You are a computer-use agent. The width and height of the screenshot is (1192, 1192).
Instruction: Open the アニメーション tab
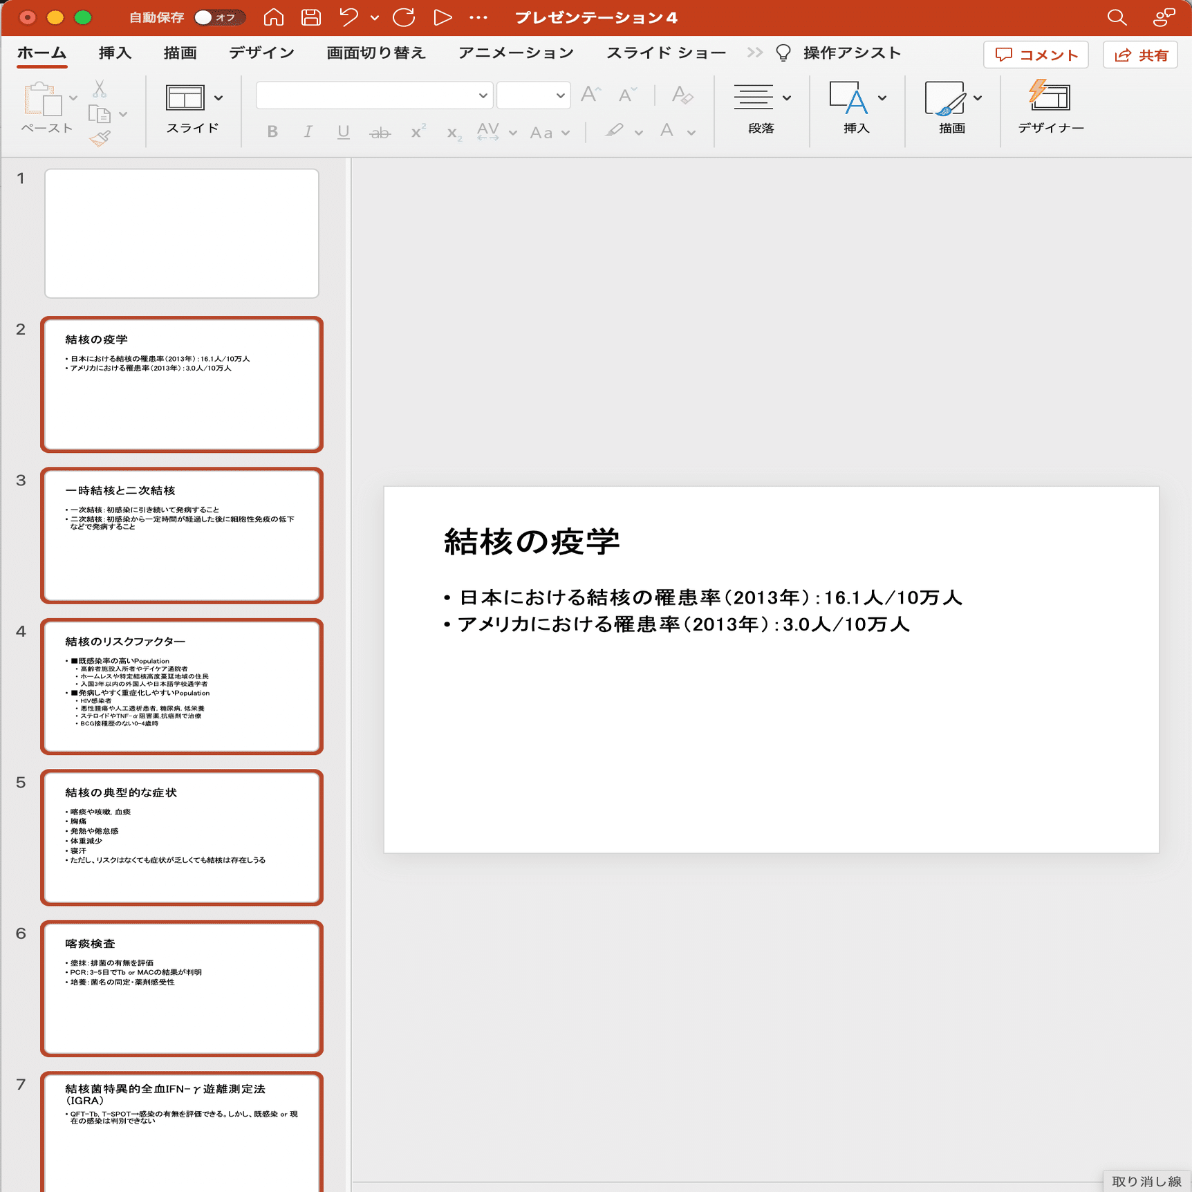click(514, 52)
